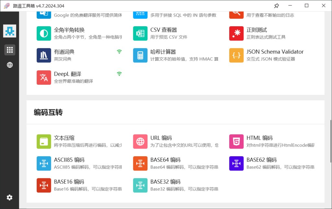Open the DeepL 翻译 translate icon
The width and height of the screenshot is (332, 209).
pyautogui.click(x=44, y=77)
